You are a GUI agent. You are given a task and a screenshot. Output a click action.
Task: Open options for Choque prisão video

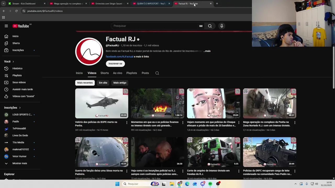click(x=239, y=122)
